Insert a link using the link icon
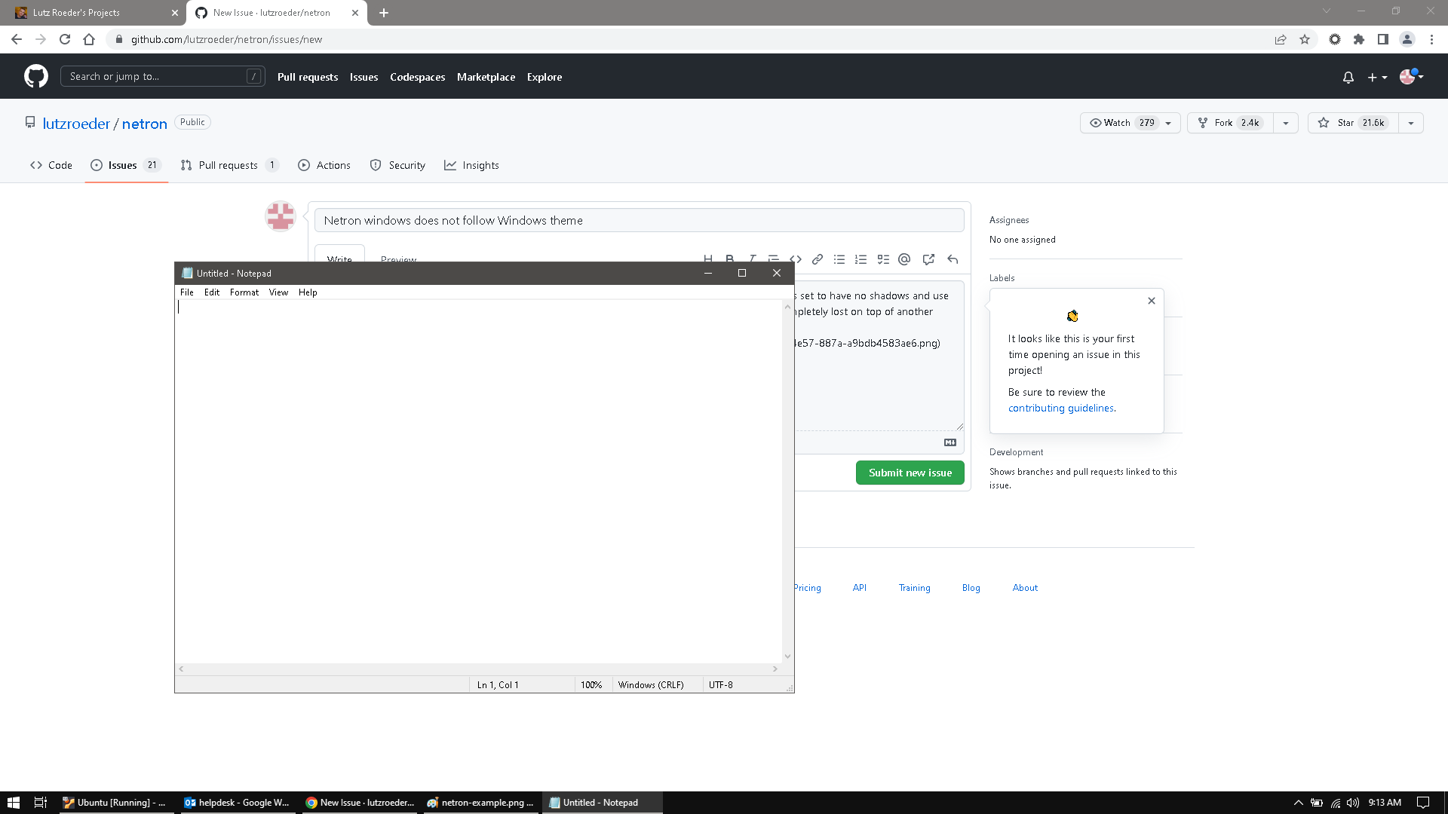This screenshot has height=814, width=1448. point(818,259)
